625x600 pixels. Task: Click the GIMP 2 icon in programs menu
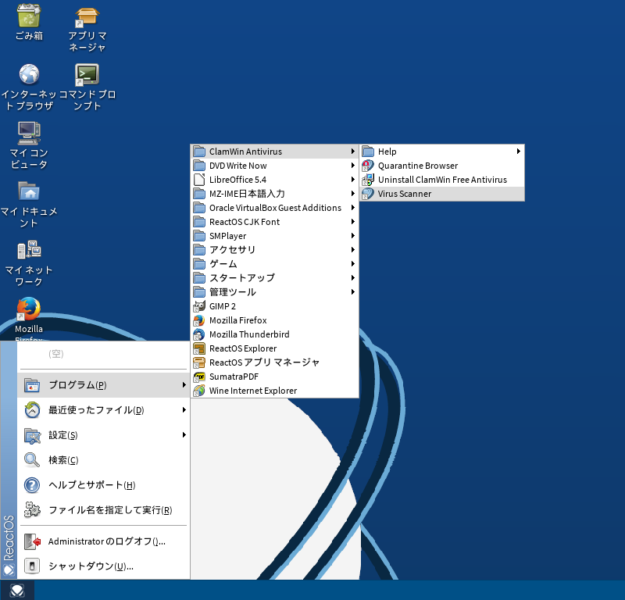pos(199,306)
